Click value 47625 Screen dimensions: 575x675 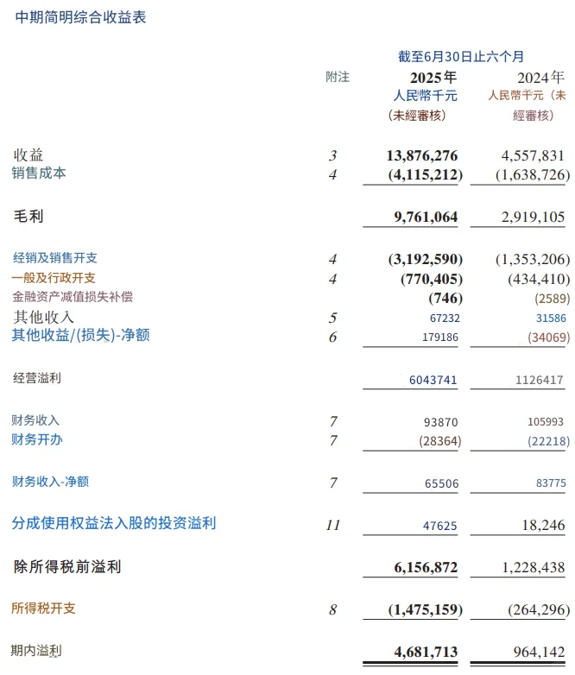coord(439,526)
